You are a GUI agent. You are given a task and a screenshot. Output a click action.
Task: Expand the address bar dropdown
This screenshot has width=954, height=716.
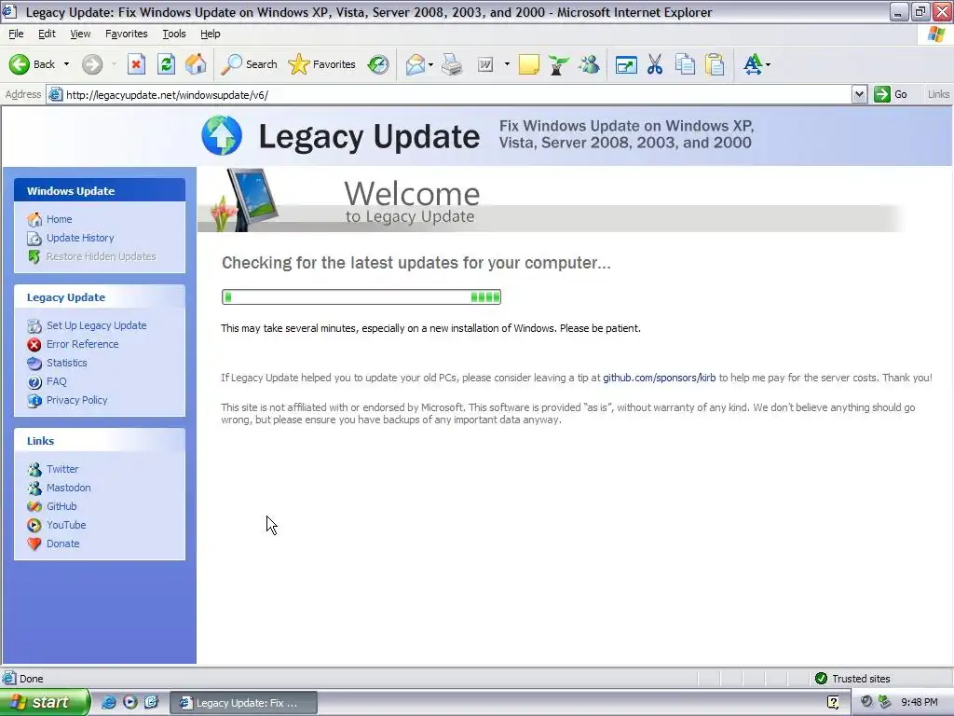[859, 94]
